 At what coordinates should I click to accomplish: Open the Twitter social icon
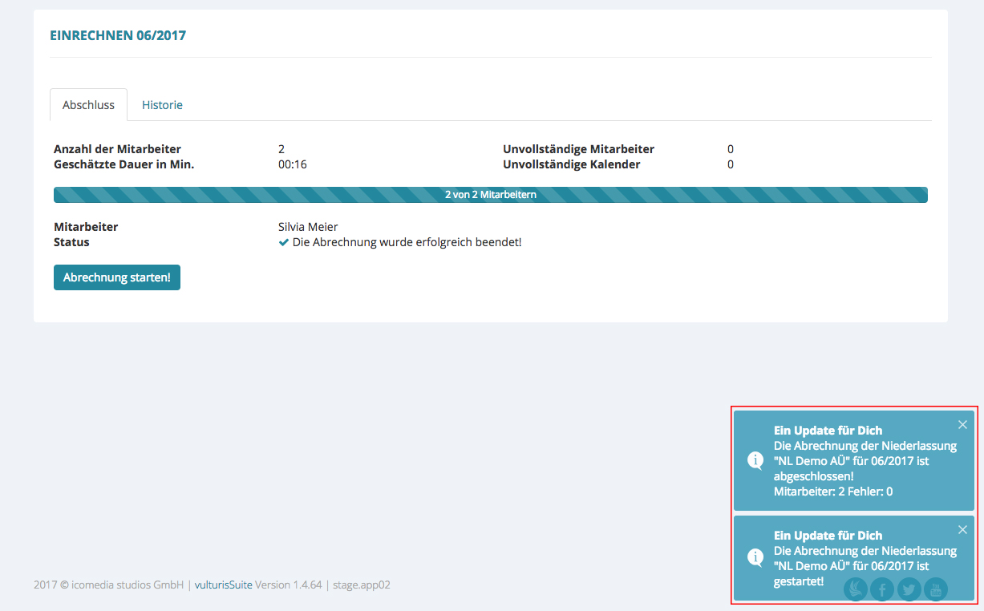[909, 590]
